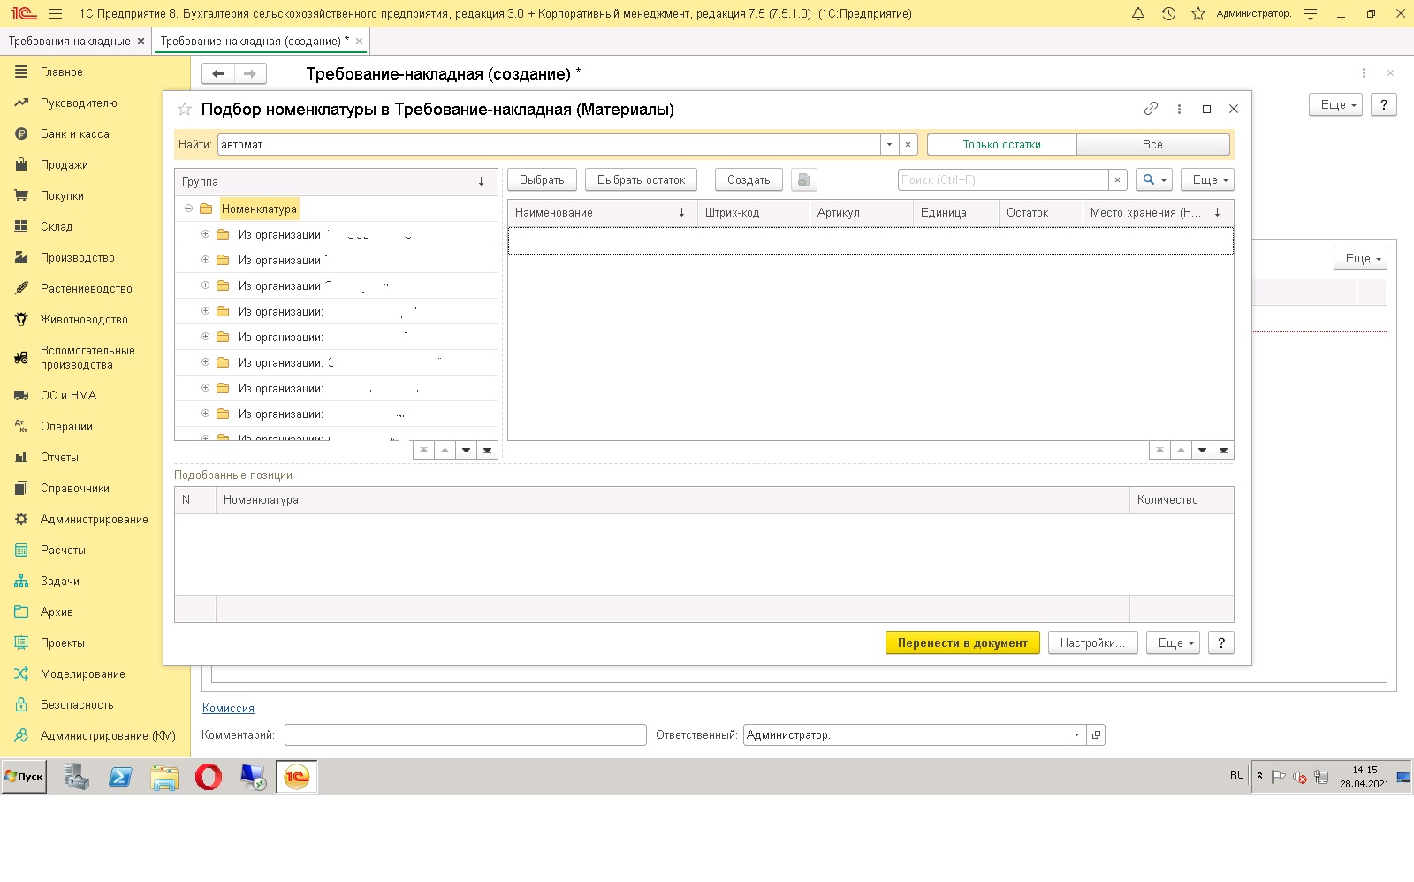Open the magnifier search dropdown
Screen dimensions: 1414x882
pos(1153,179)
